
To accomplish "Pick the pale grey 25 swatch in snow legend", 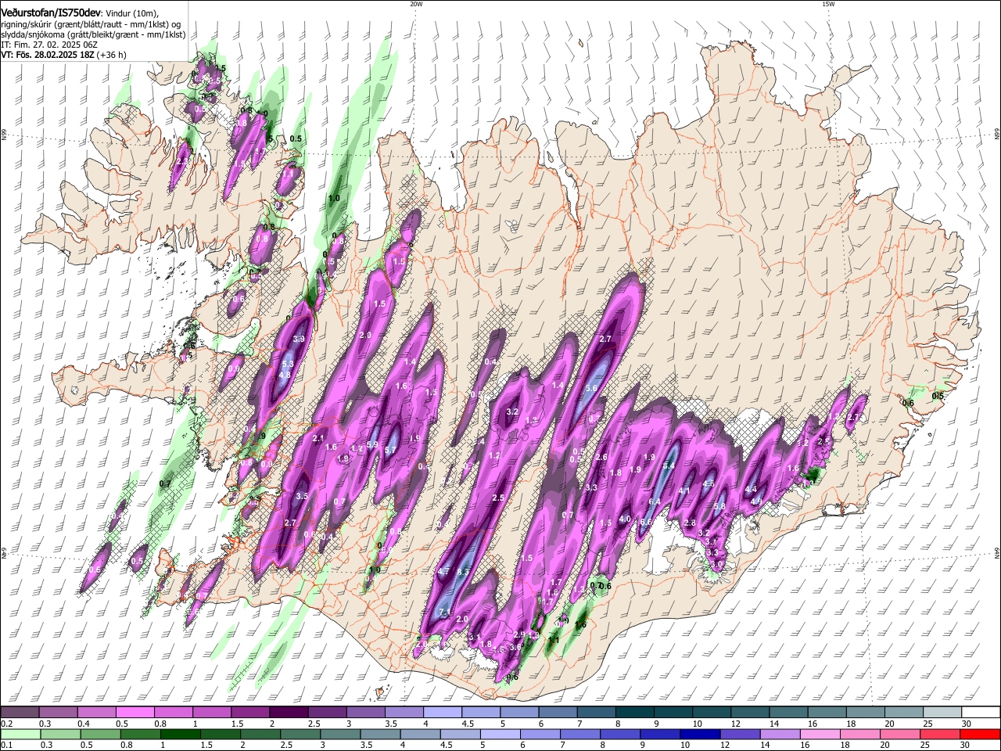I will click(x=942, y=712).
